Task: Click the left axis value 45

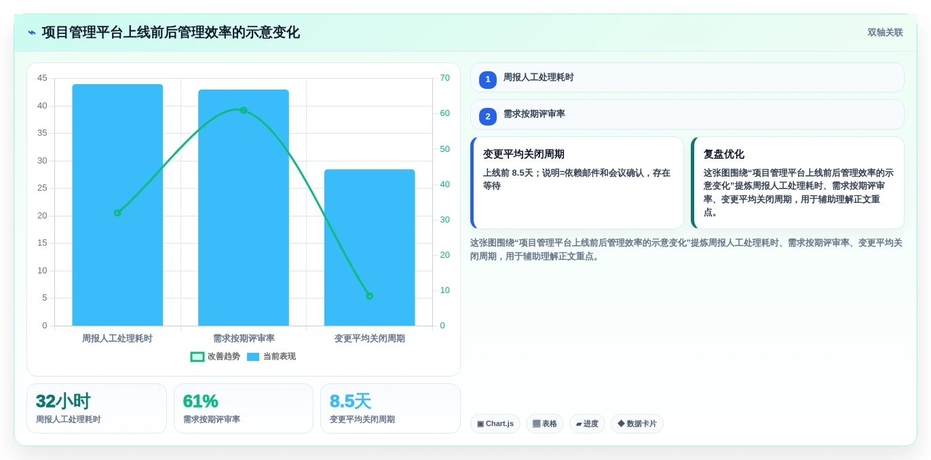Action: pyautogui.click(x=42, y=78)
